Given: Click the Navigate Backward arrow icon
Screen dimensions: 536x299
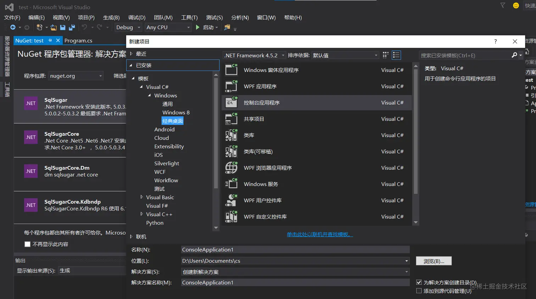Looking at the screenshot, I should click(13, 27).
